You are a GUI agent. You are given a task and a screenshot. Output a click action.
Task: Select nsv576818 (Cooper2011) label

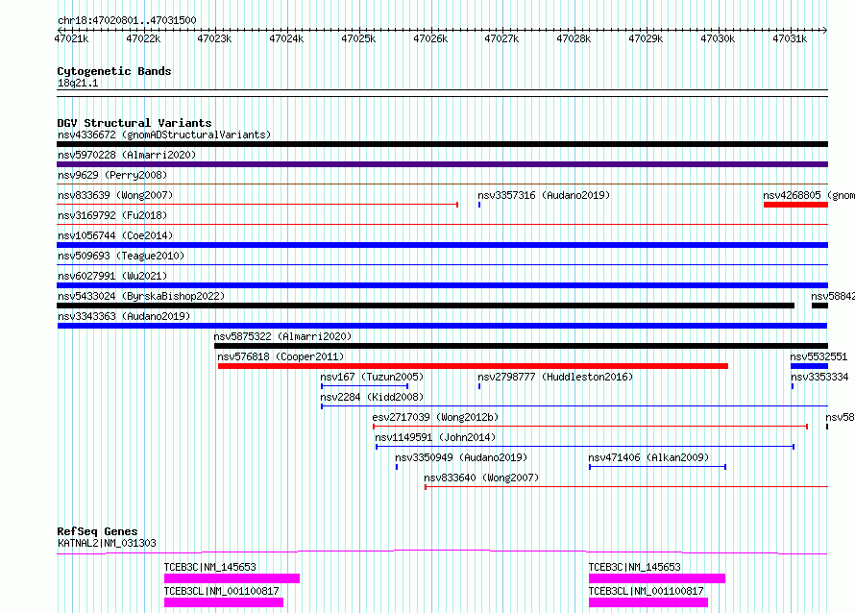tap(281, 356)
